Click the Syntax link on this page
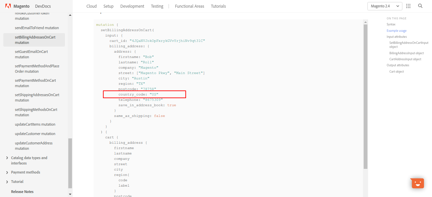The image size is (432, 197). tap(391, 24)
